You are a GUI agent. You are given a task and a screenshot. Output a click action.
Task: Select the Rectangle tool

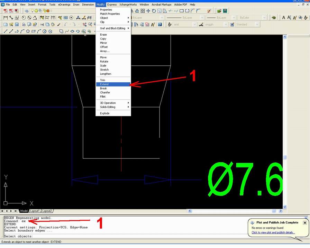(x=34, y=31)
